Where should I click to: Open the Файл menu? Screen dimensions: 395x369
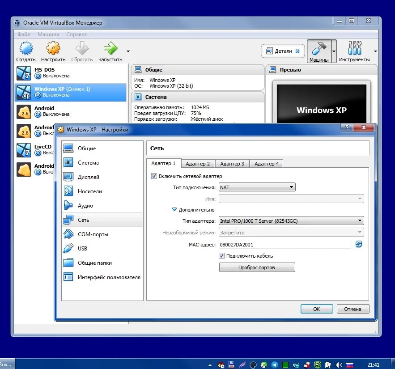(24, 34)
